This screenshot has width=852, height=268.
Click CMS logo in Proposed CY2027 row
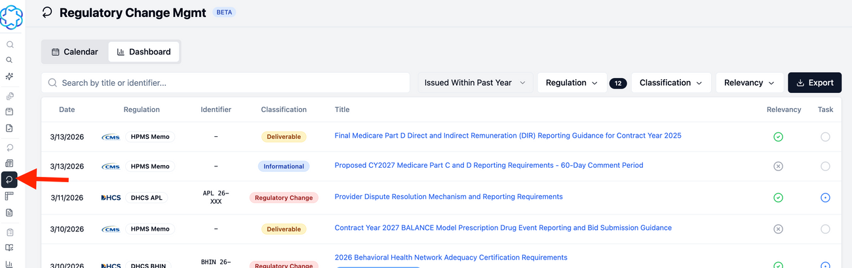pos(111,166)
